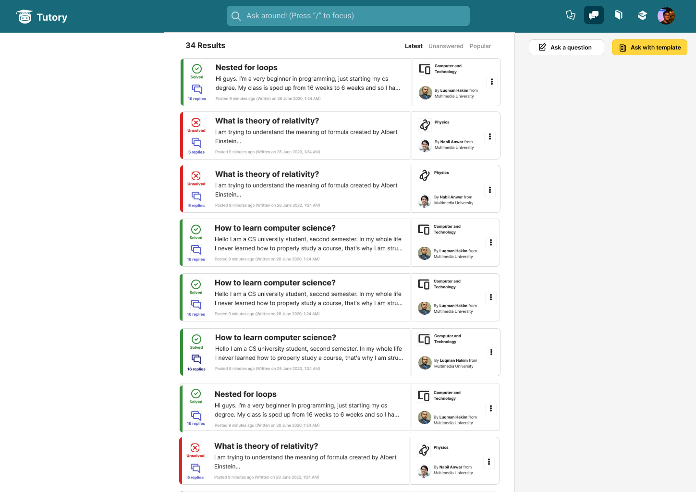
Task: Select the Unanswered tab
Action: pyautogui.click(x=446, y=46)
